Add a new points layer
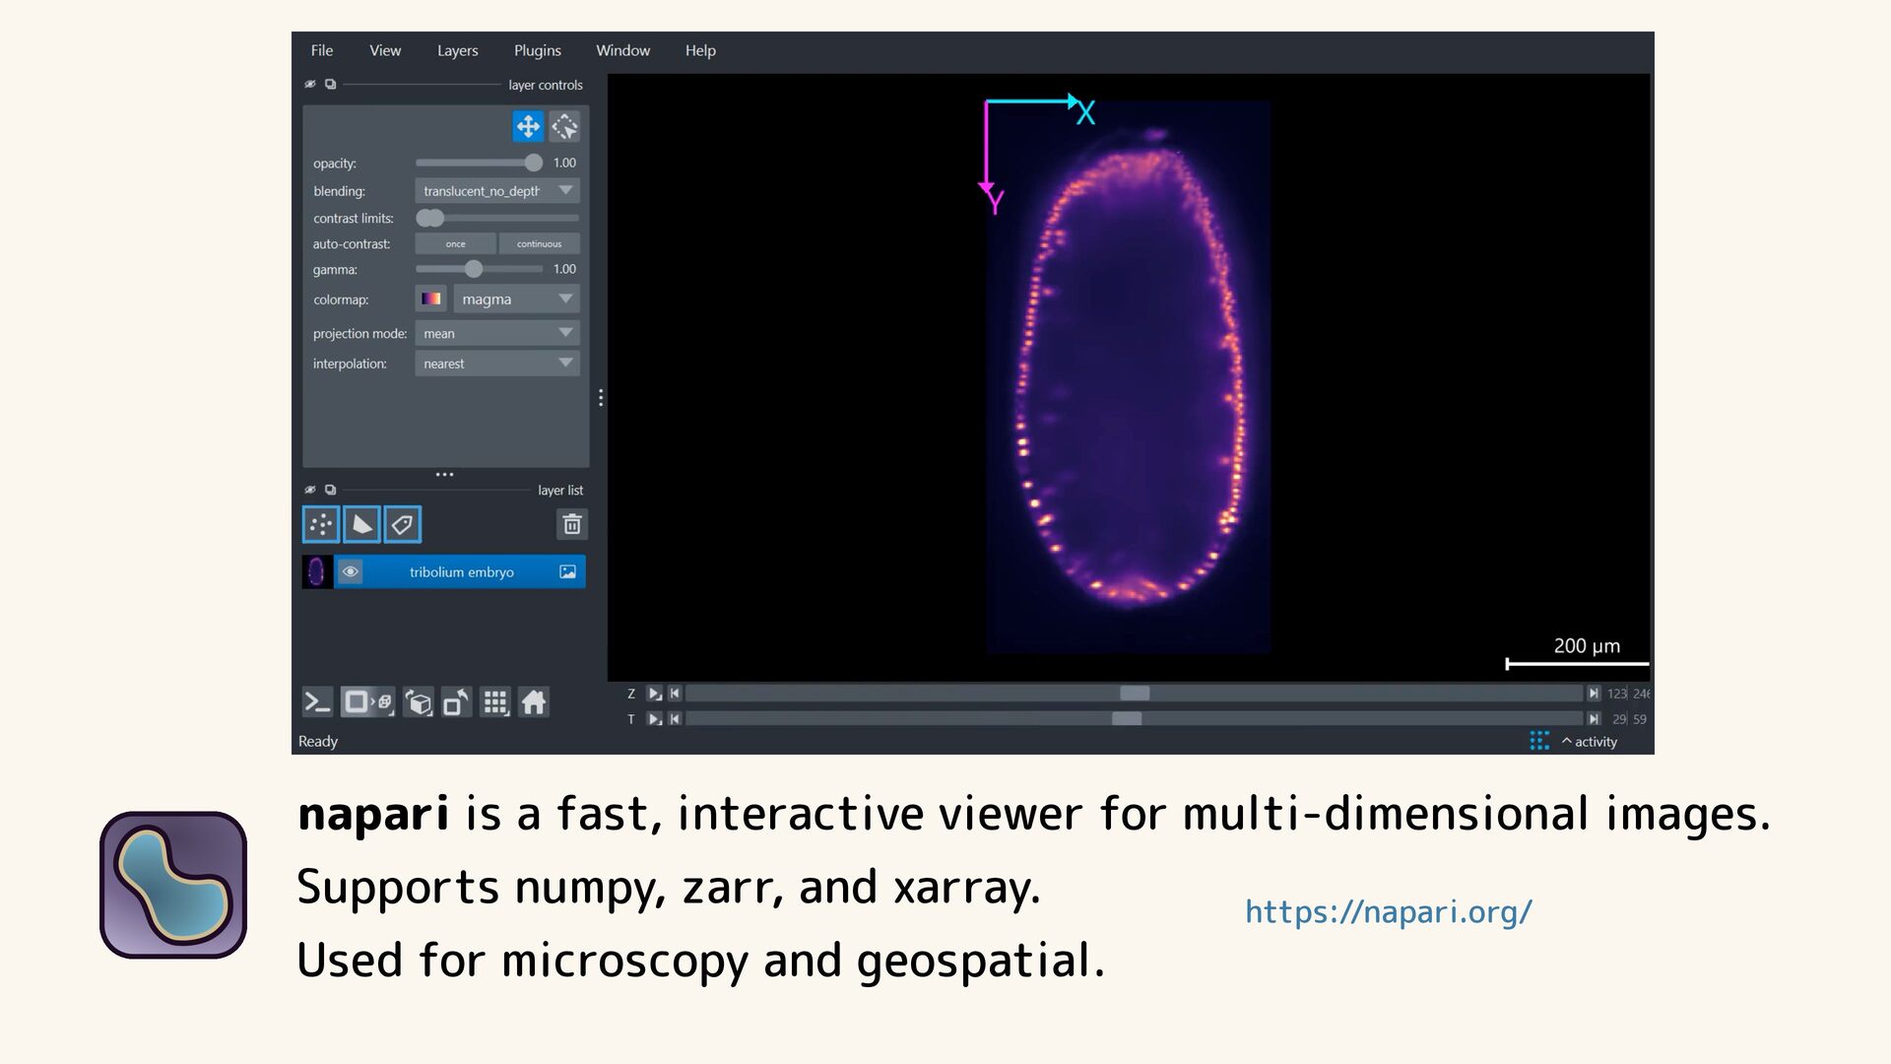The image size is (1891, 1064). [321, 524]
